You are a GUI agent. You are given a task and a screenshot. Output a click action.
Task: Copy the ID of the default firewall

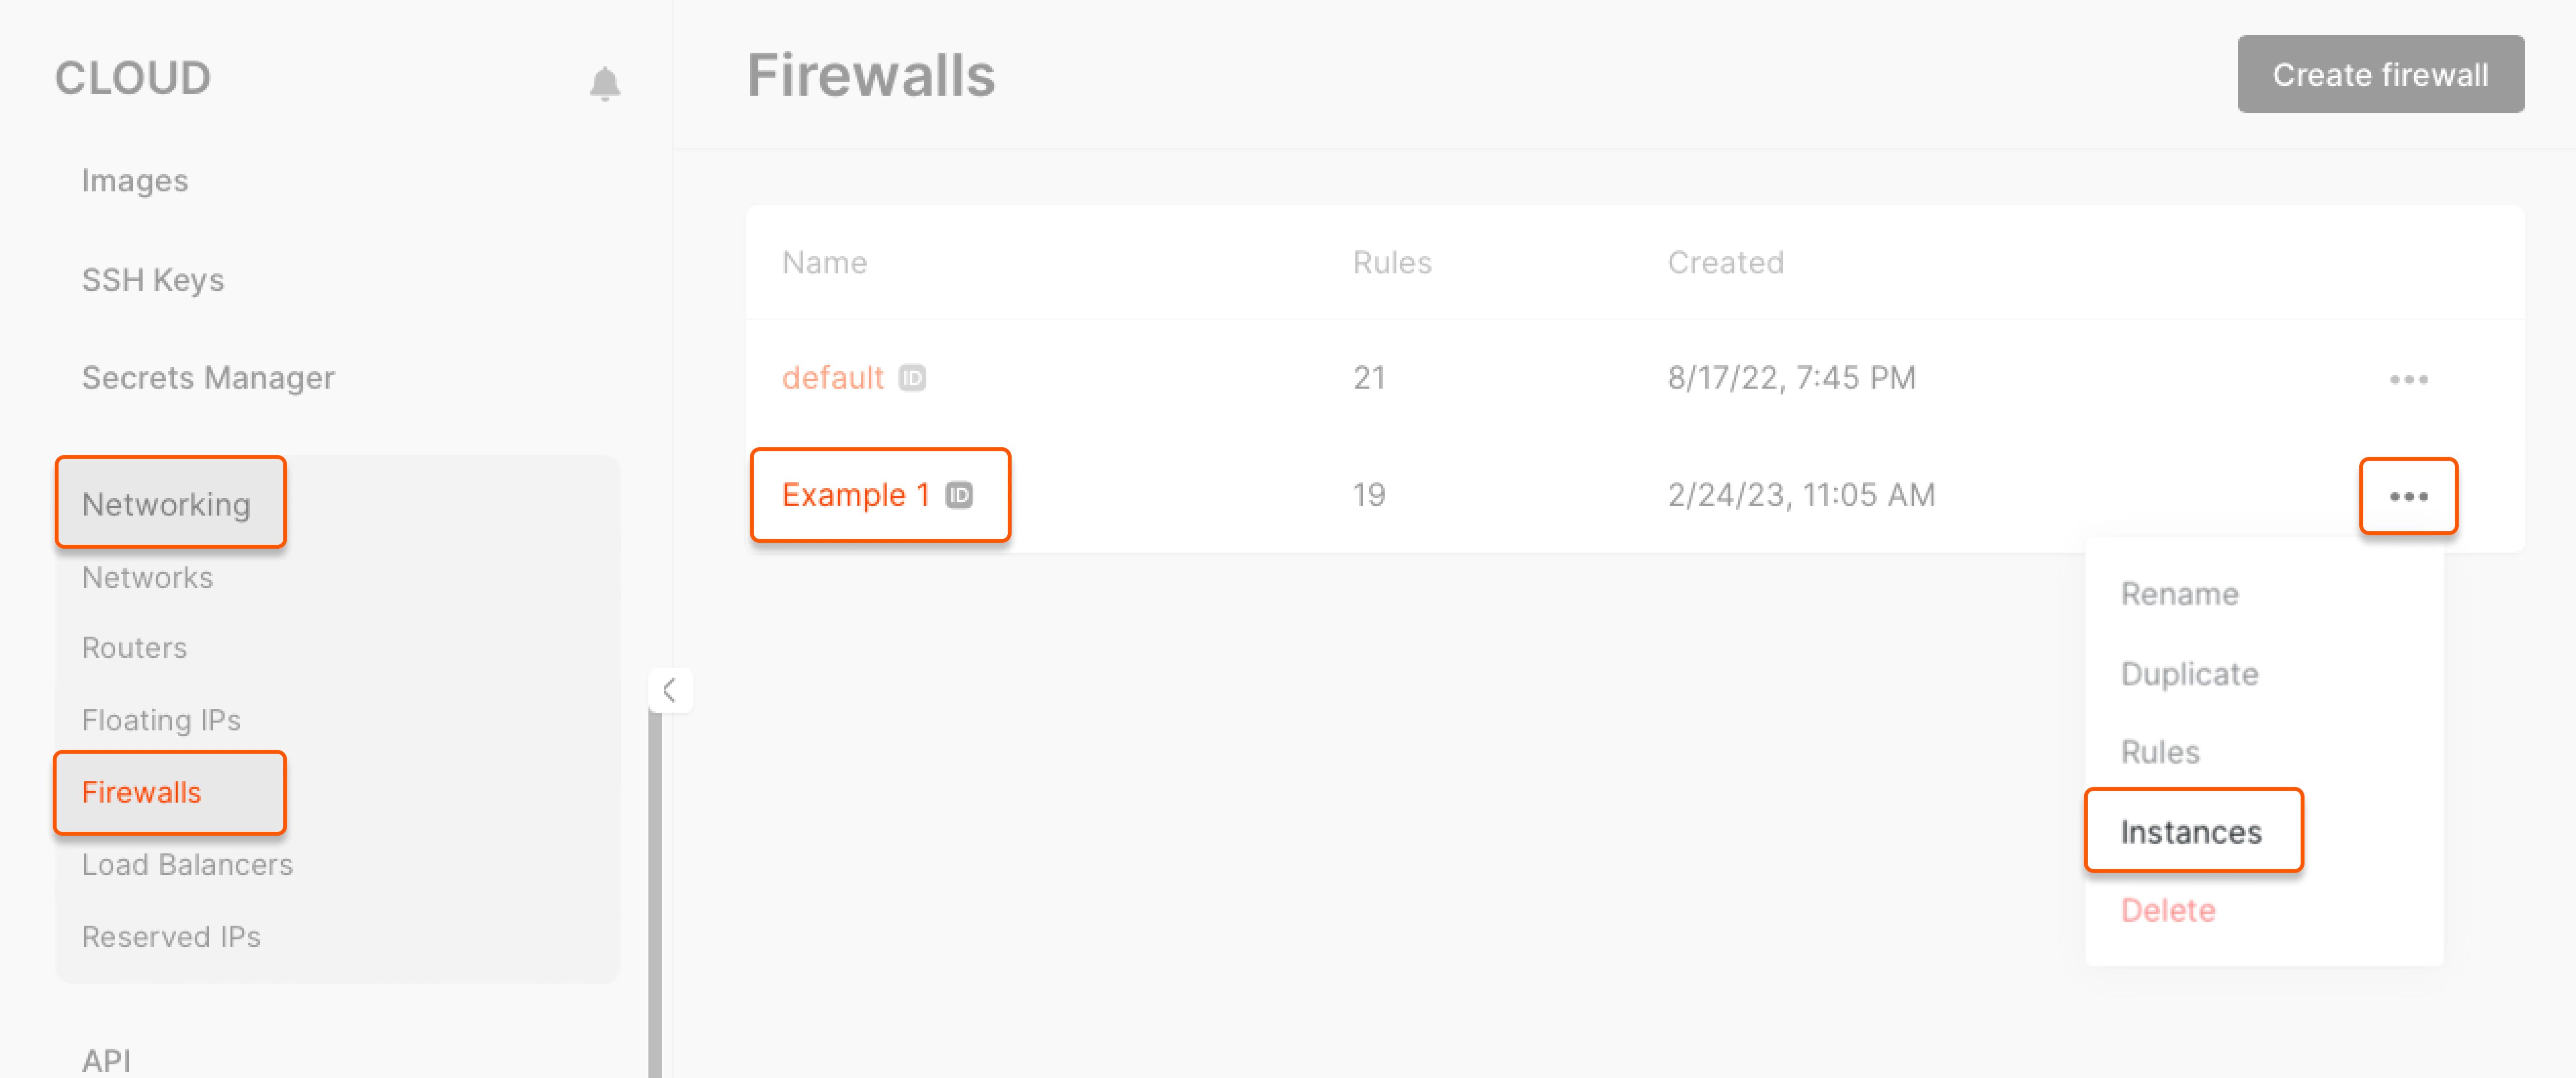[913, 378]
